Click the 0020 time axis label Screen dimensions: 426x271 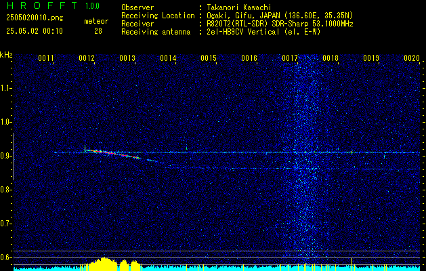[412, 58]
